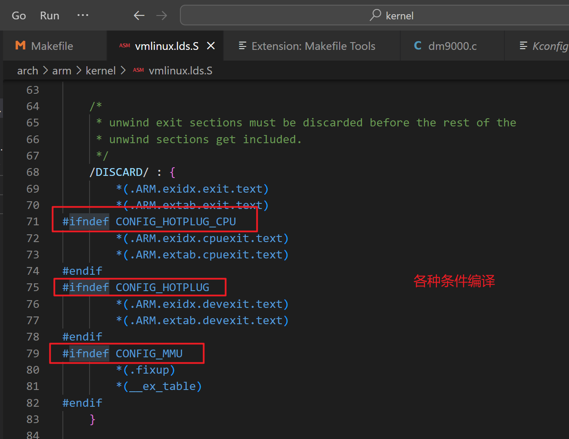Screen dimensions: 569x439
Task: Click the closing brace on line 83
Action: [93, 420]
